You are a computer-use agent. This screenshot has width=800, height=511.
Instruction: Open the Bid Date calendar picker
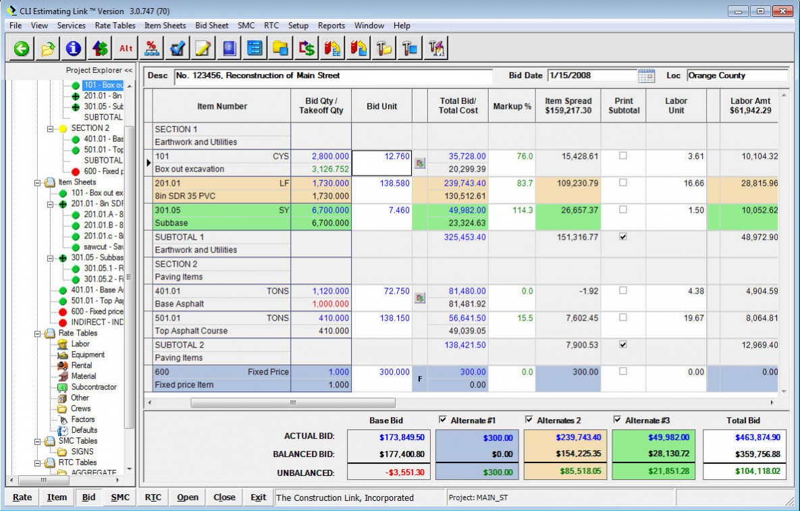click(x=647, y=76)
